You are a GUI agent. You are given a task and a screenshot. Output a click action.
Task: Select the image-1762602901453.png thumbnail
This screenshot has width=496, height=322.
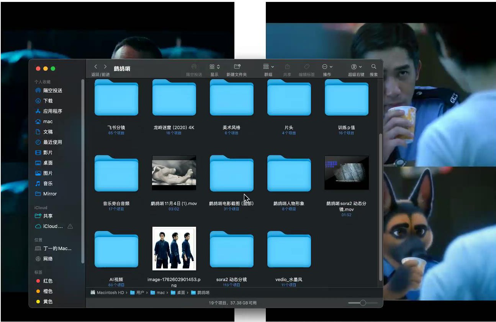coord(174,249)
